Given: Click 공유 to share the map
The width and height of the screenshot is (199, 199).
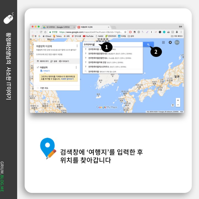Looking at the screenshot, I should [54, 61].
